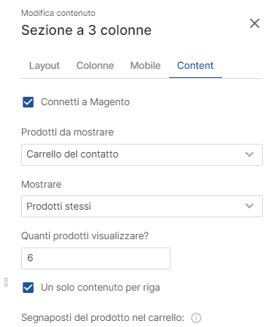Image resolution: width=277 pixels, height=327 pixels.
Task: Open the Prodotti da mostrare combo box
Action: coord(142,154)
